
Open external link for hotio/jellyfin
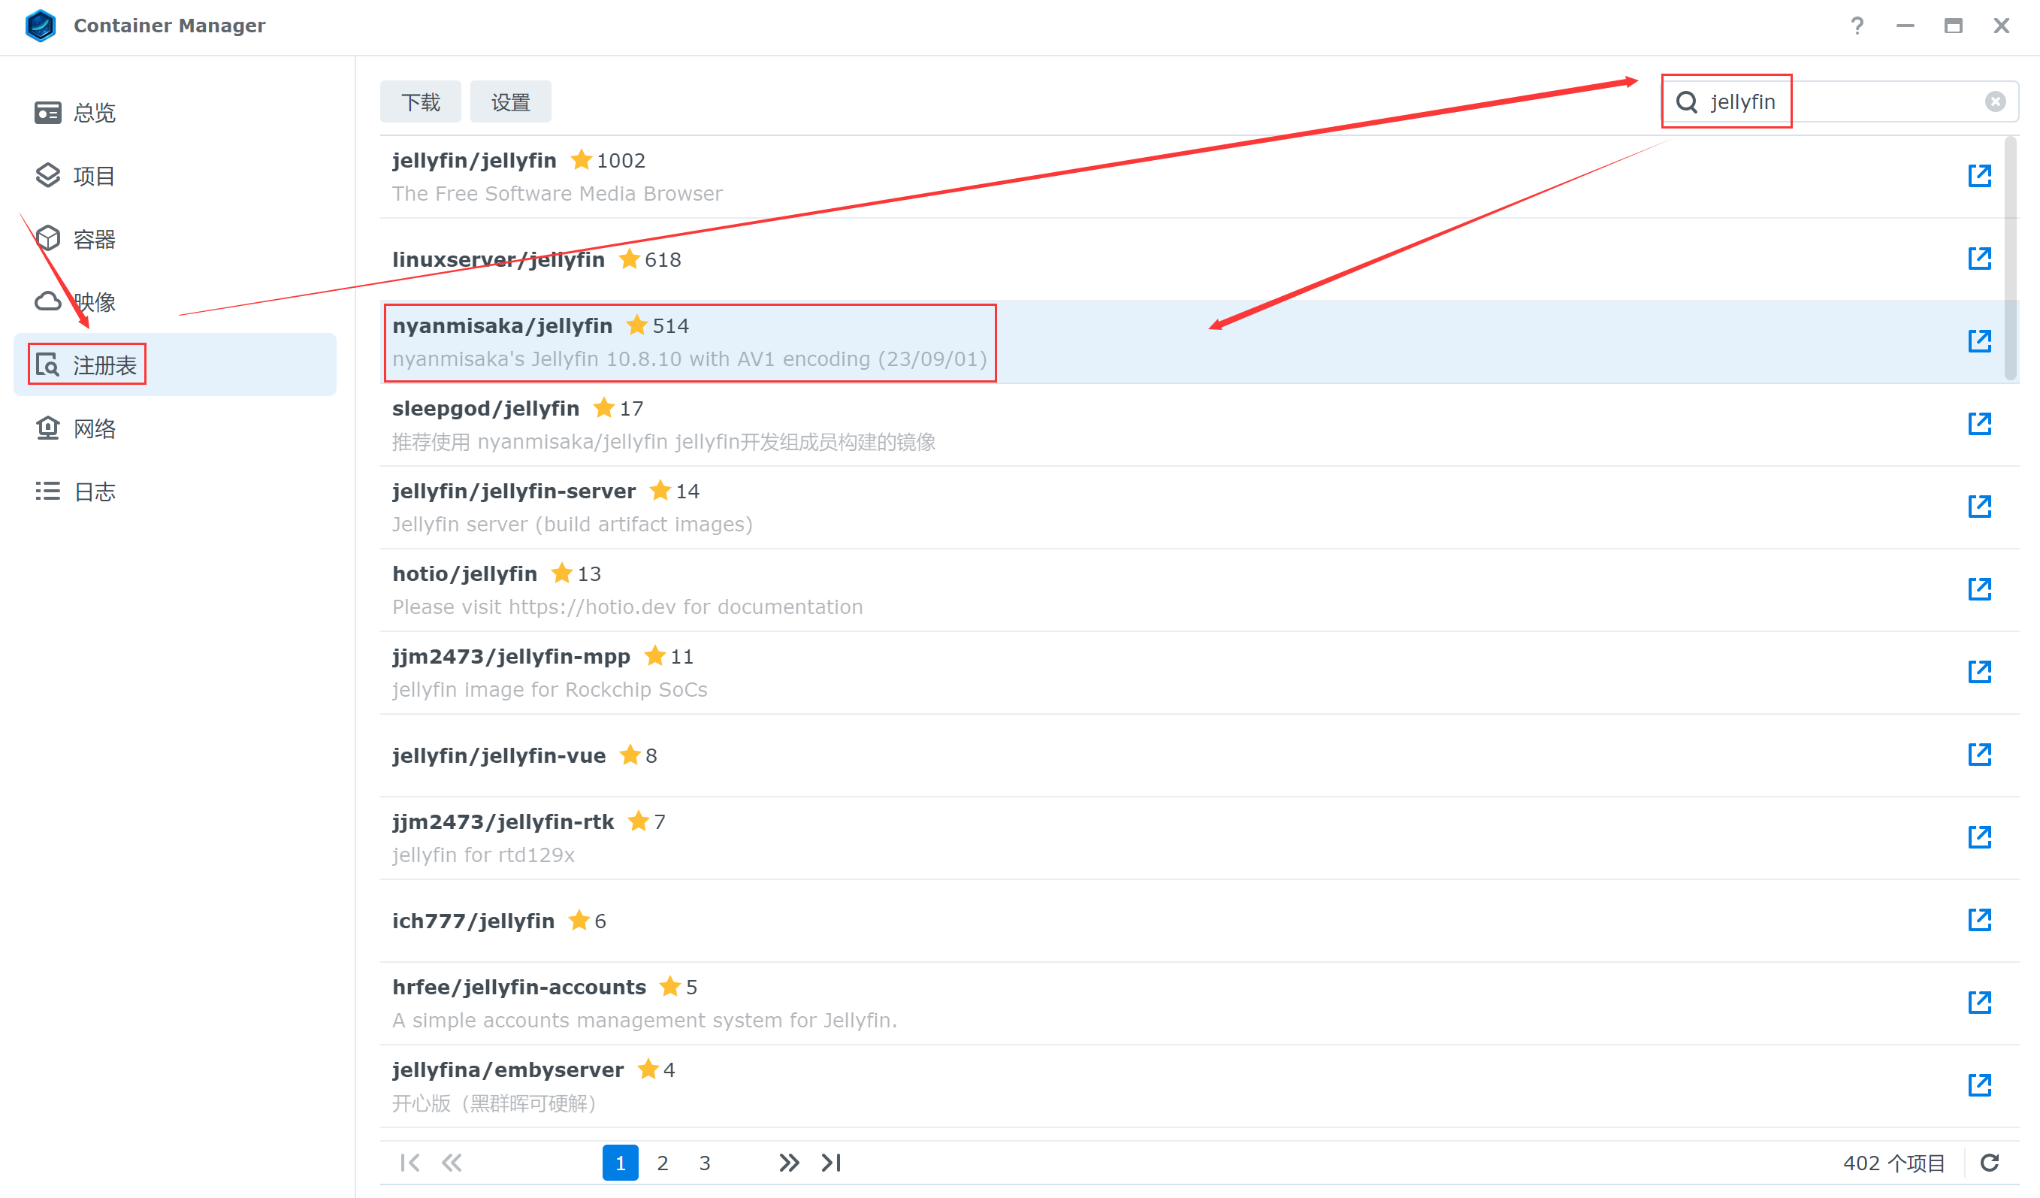(x=1979, y=588)
